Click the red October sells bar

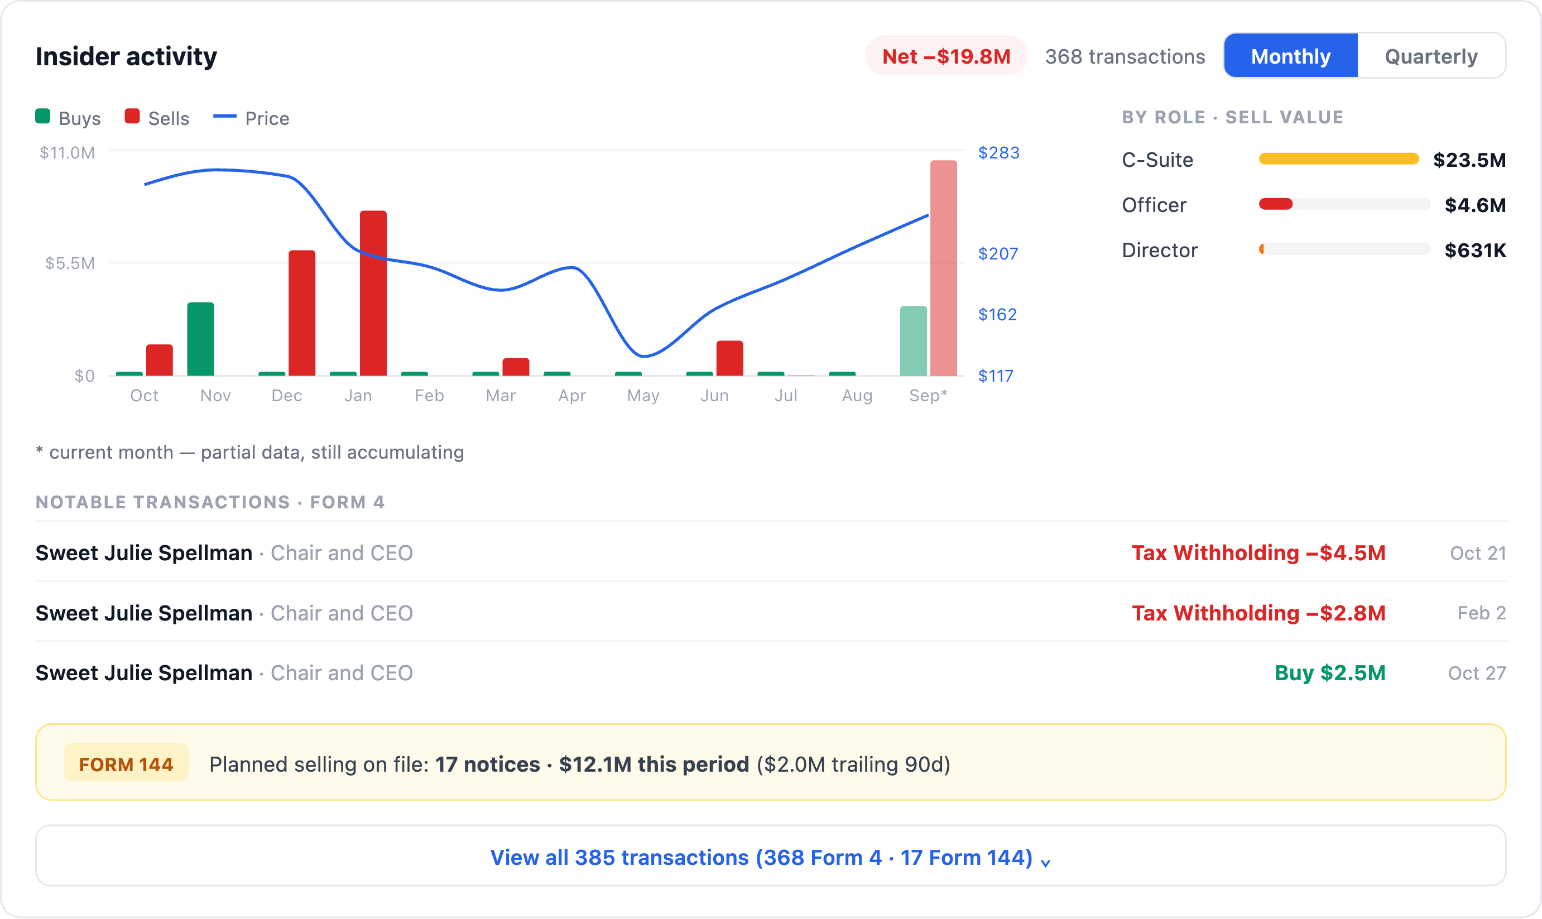point(159,360)
